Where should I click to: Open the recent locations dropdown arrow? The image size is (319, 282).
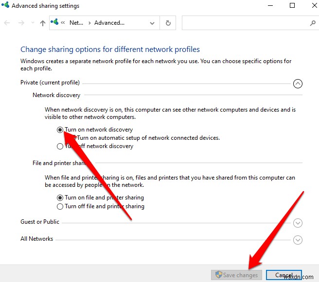(33, 23)
